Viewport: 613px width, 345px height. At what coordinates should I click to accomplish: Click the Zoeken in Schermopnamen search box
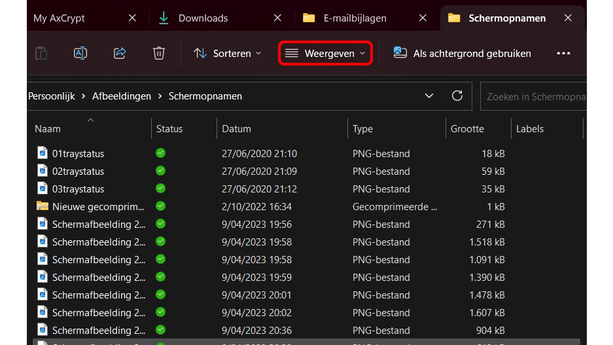click(x=533, y=96)
